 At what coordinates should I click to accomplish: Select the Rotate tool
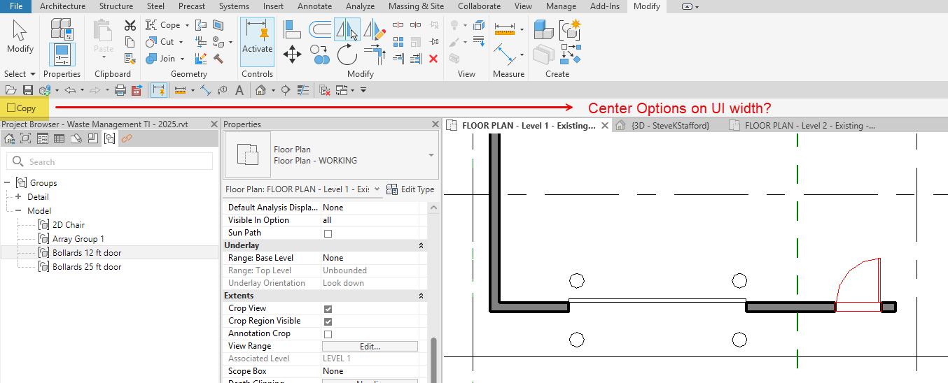coord(347,55)
